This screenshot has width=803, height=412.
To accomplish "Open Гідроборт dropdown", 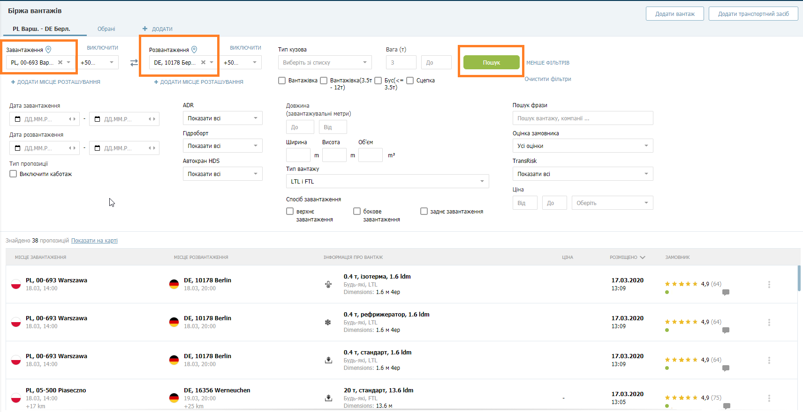I will point(223,146).
